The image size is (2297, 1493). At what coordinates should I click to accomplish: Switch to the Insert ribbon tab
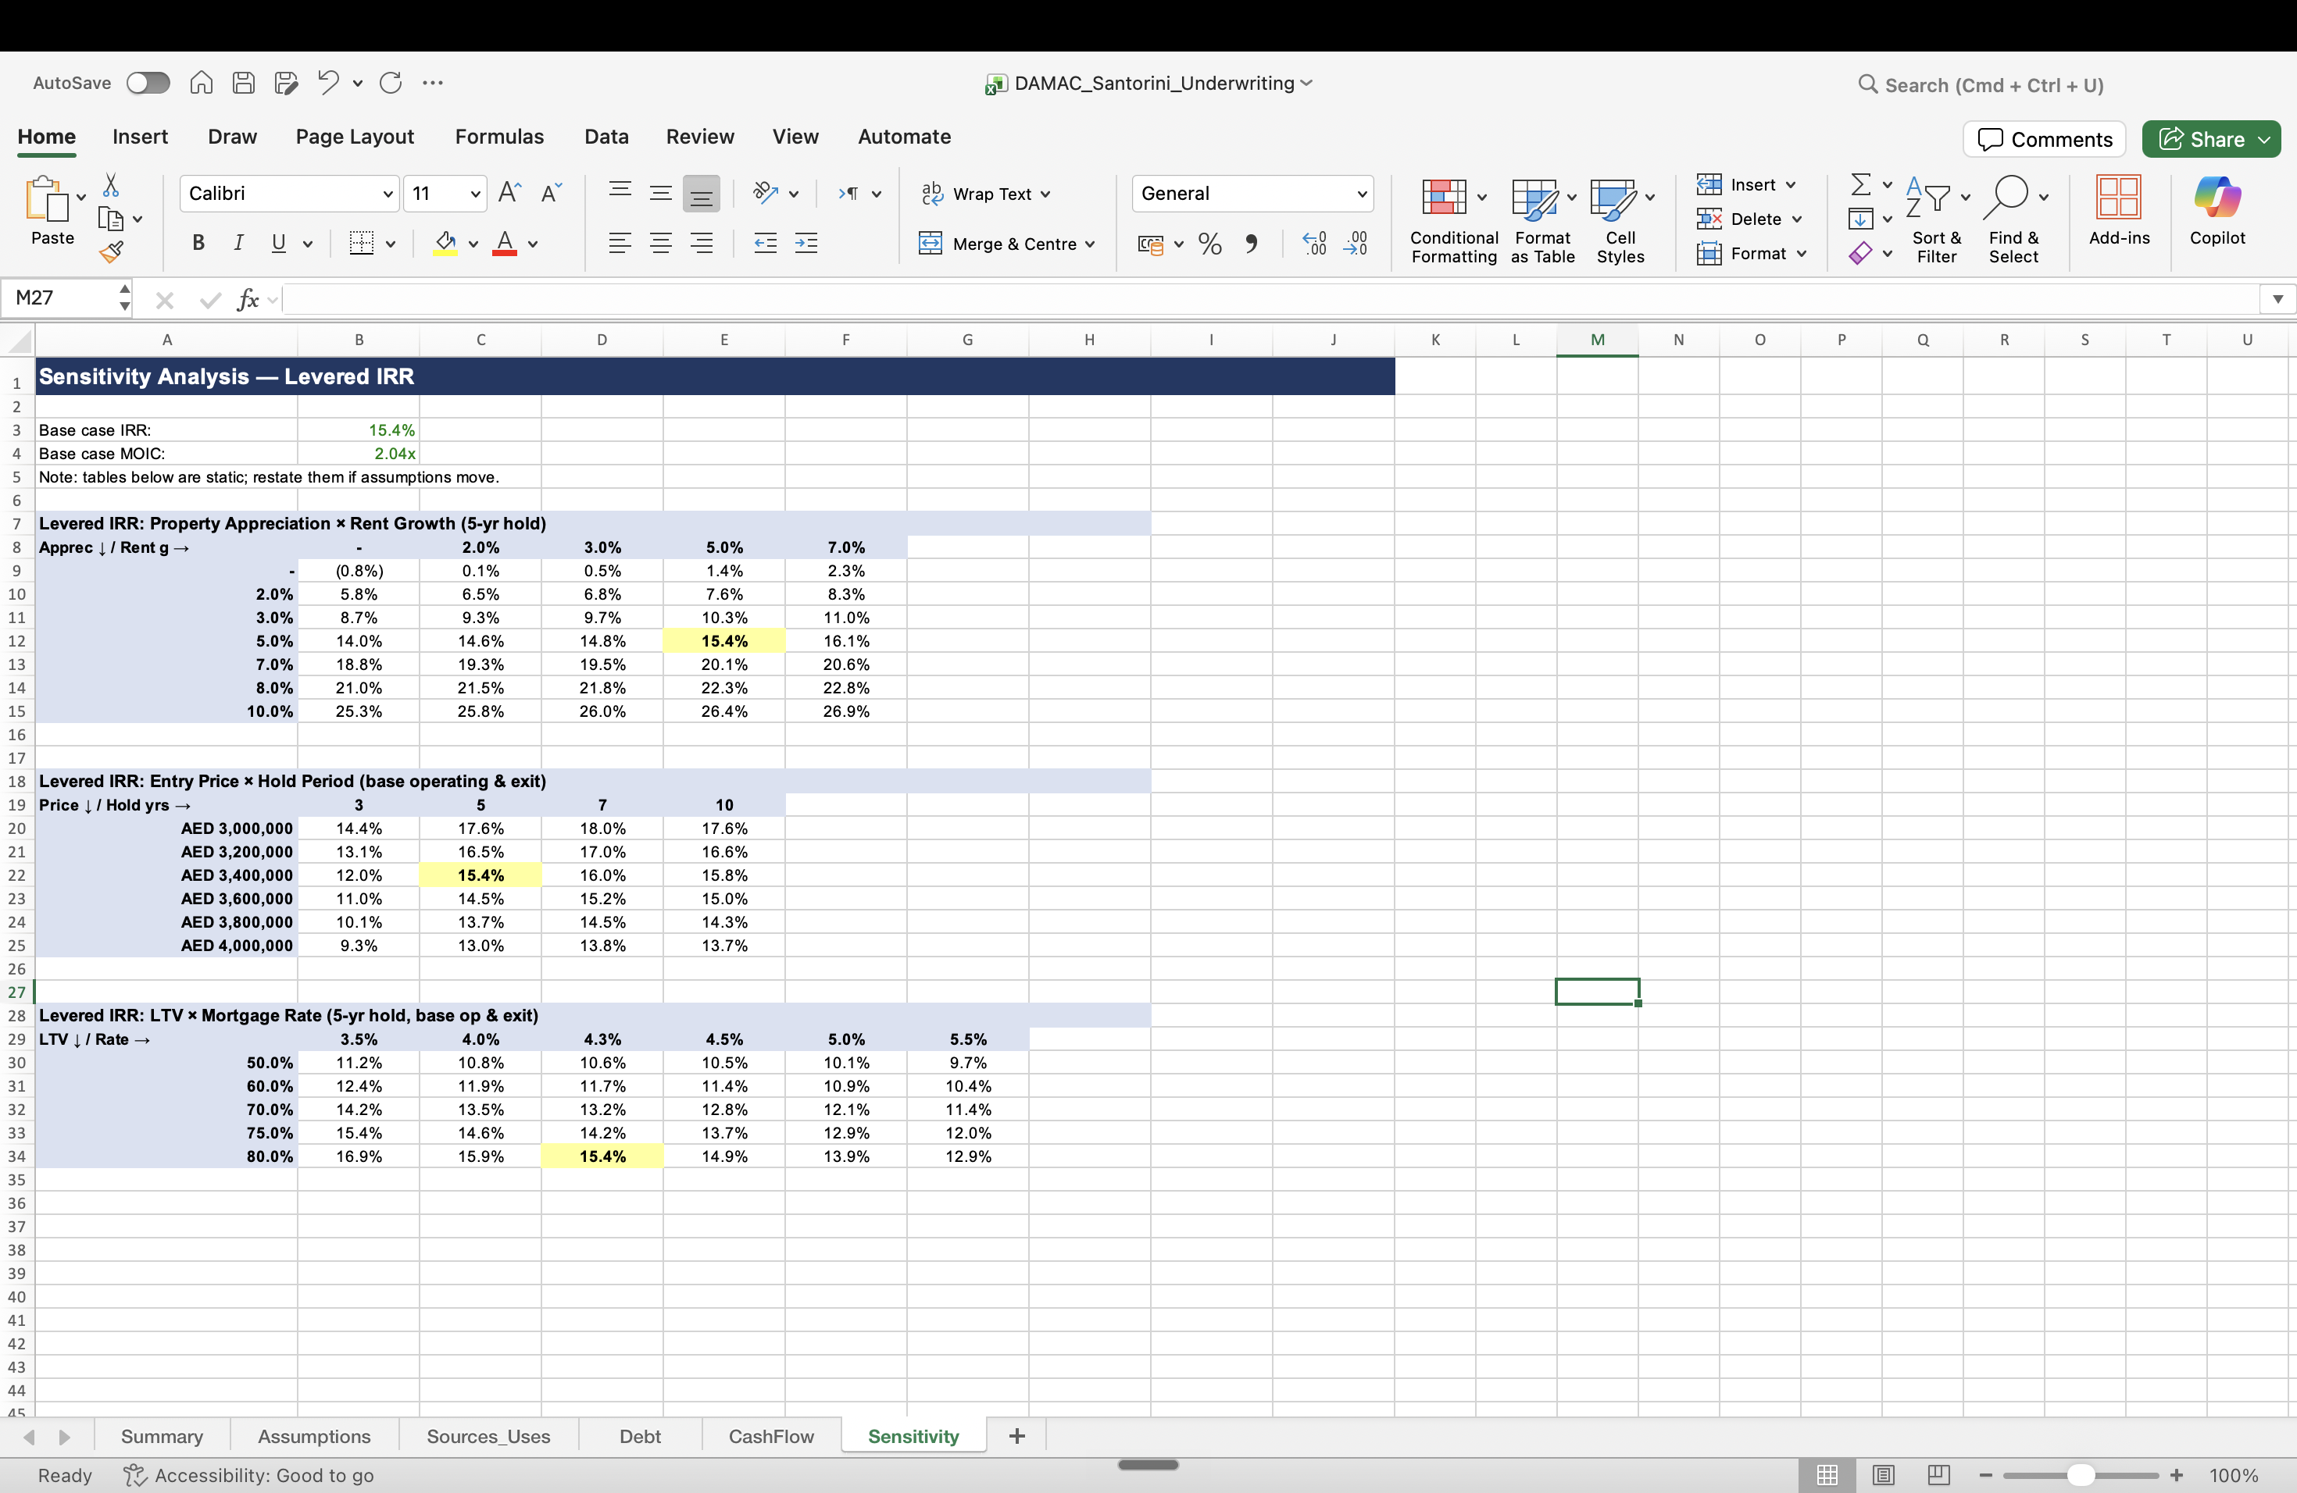coord(140,137)
